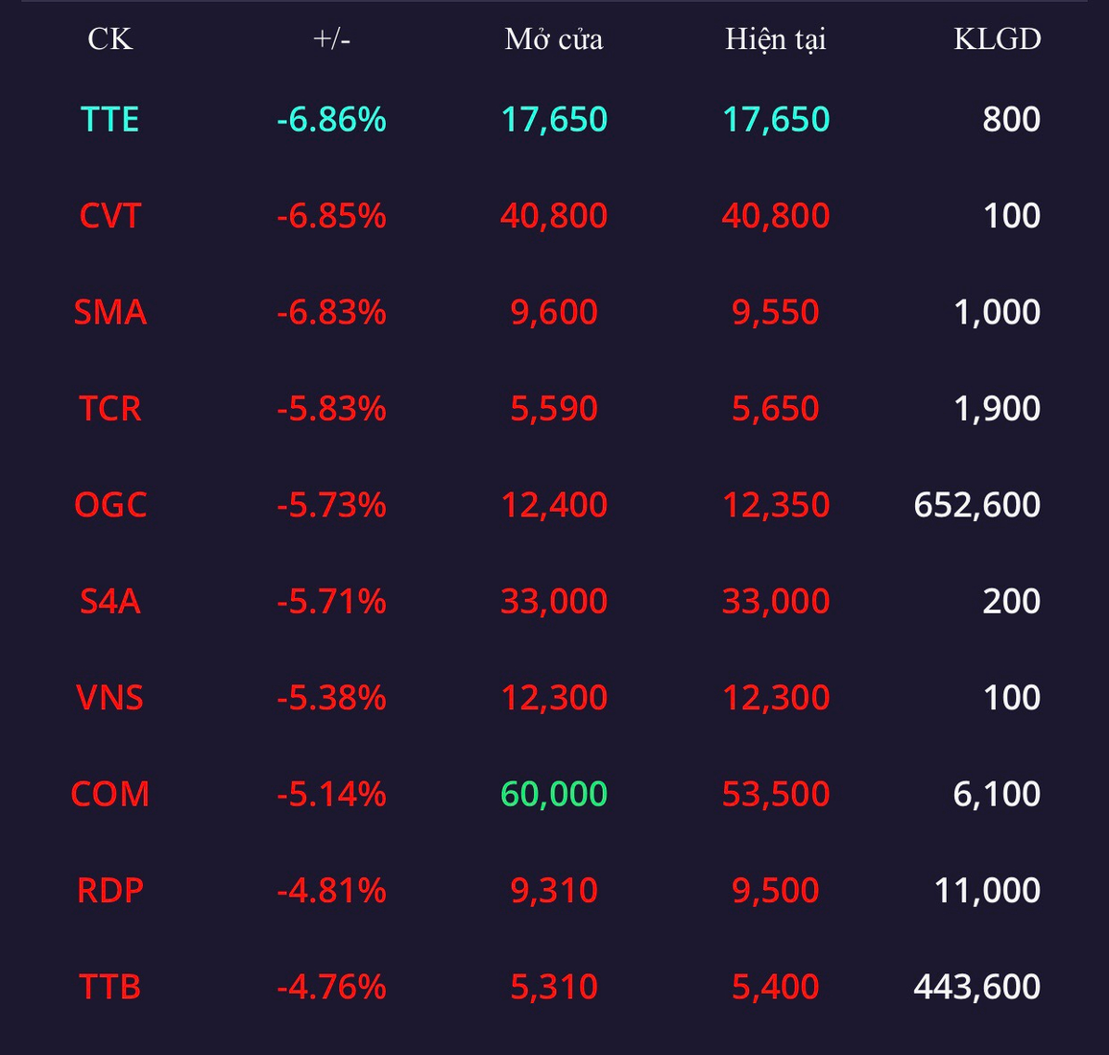Click RDP's trading volume 11,000
The image size is (1109, 1055).
987,890
